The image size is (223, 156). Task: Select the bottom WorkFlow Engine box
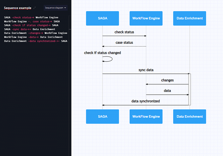pyautogui.click(x=146, y=116)
